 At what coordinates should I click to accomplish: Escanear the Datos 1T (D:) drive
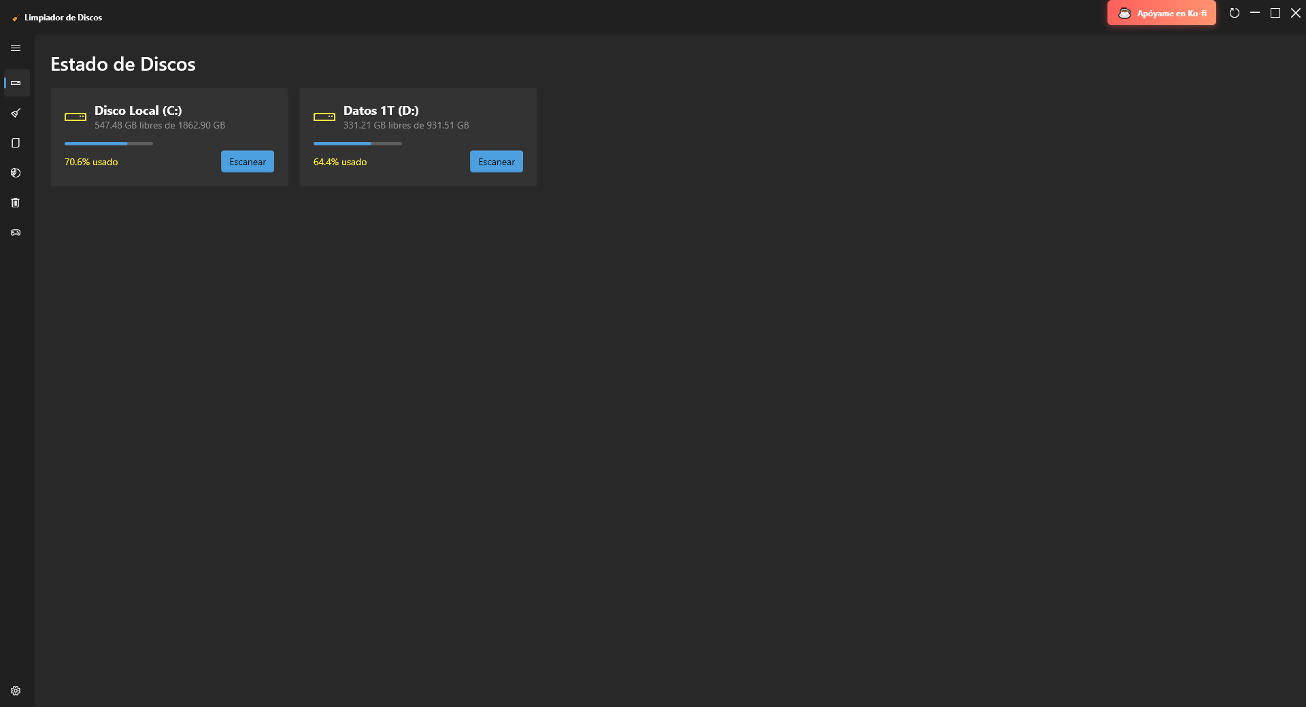click(x=496, y=162)
